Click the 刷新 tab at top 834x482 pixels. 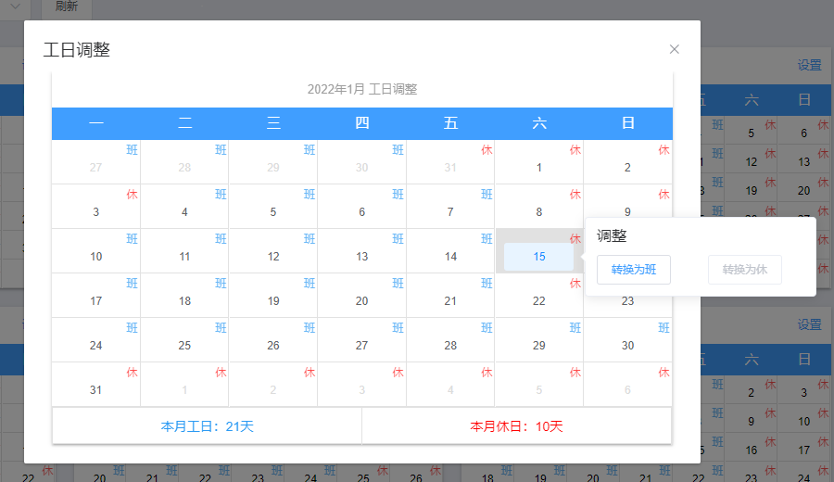pyautogui.click(x=67, y=6)
